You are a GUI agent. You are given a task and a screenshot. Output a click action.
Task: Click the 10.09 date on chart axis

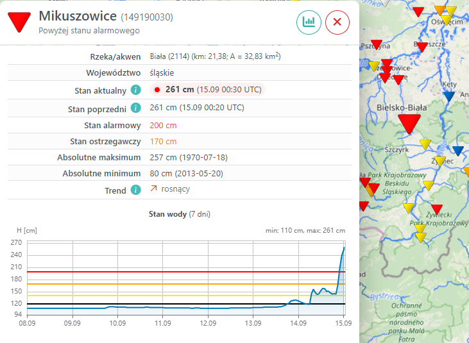coord(117,323)
